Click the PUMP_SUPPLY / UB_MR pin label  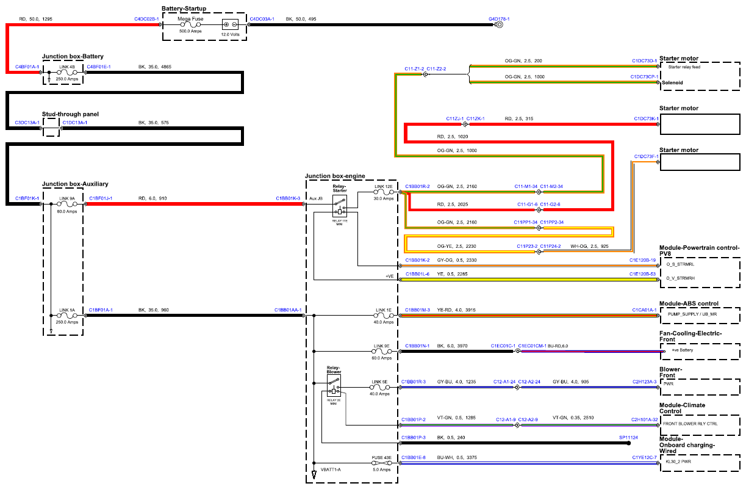tap(692, 313)
